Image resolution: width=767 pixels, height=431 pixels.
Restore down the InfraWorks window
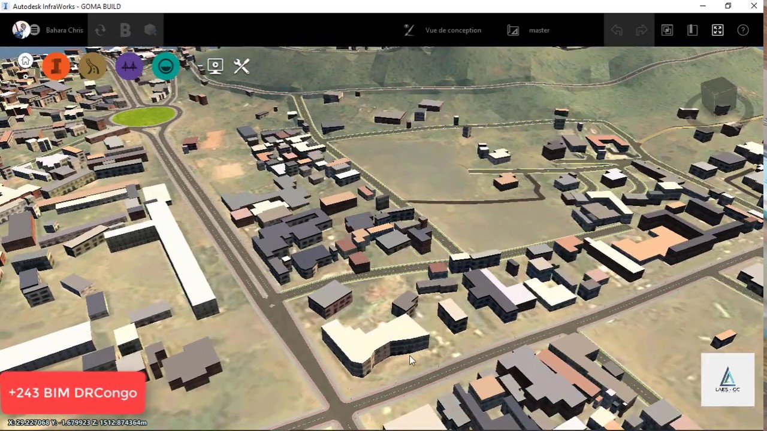[728, 6]
